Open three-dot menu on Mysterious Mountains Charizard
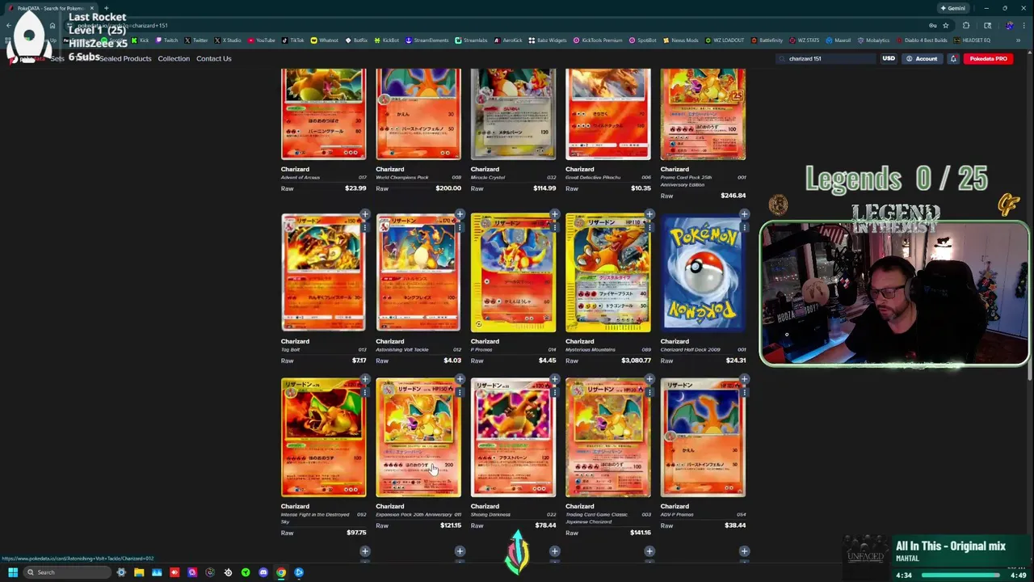The height and width of the screenshot is (582, 1034). point(649,228)
